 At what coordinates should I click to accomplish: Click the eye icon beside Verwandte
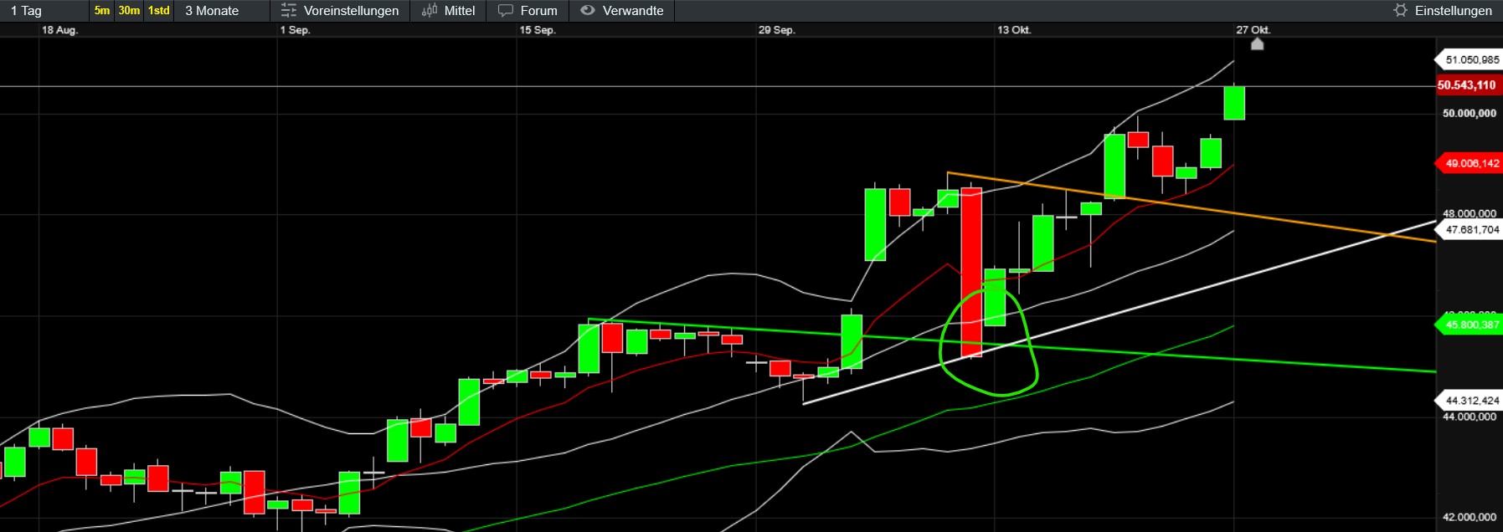pos(588,11)
